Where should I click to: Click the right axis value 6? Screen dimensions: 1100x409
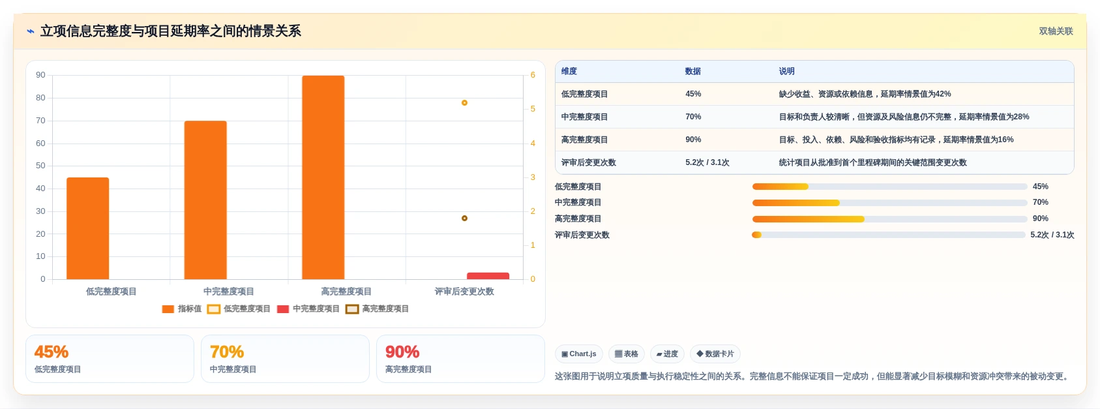(x=533, y=75)
